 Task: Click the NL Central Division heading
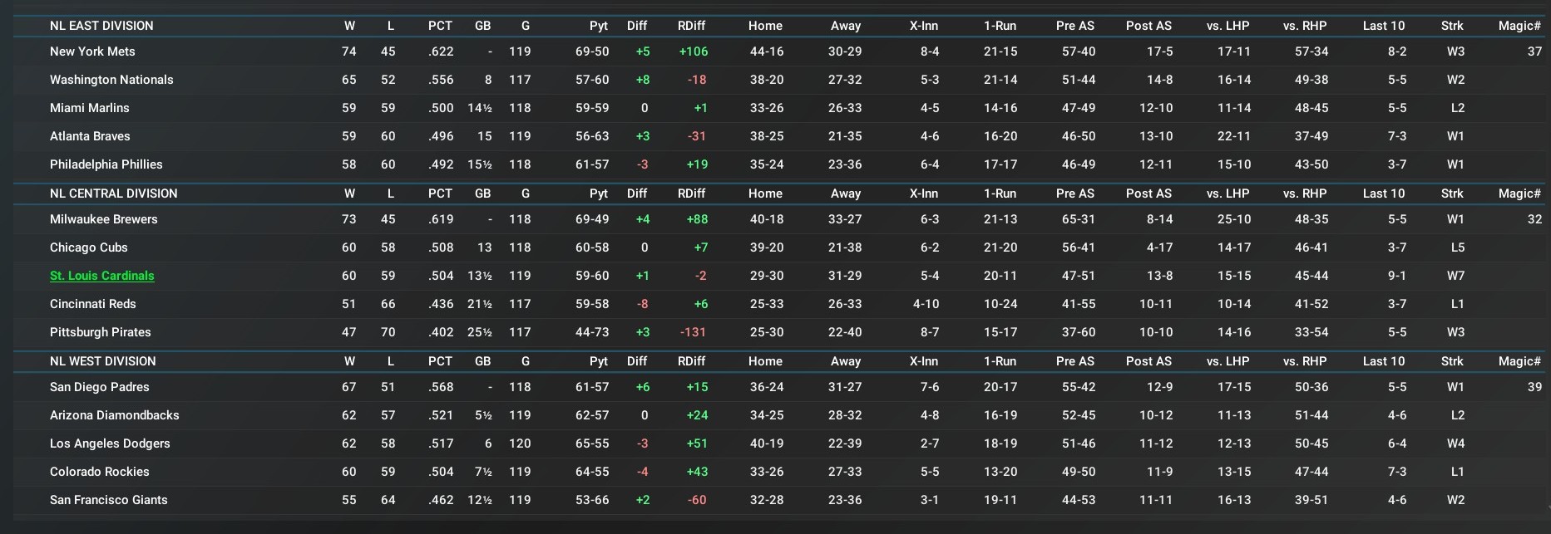[114, 194]
